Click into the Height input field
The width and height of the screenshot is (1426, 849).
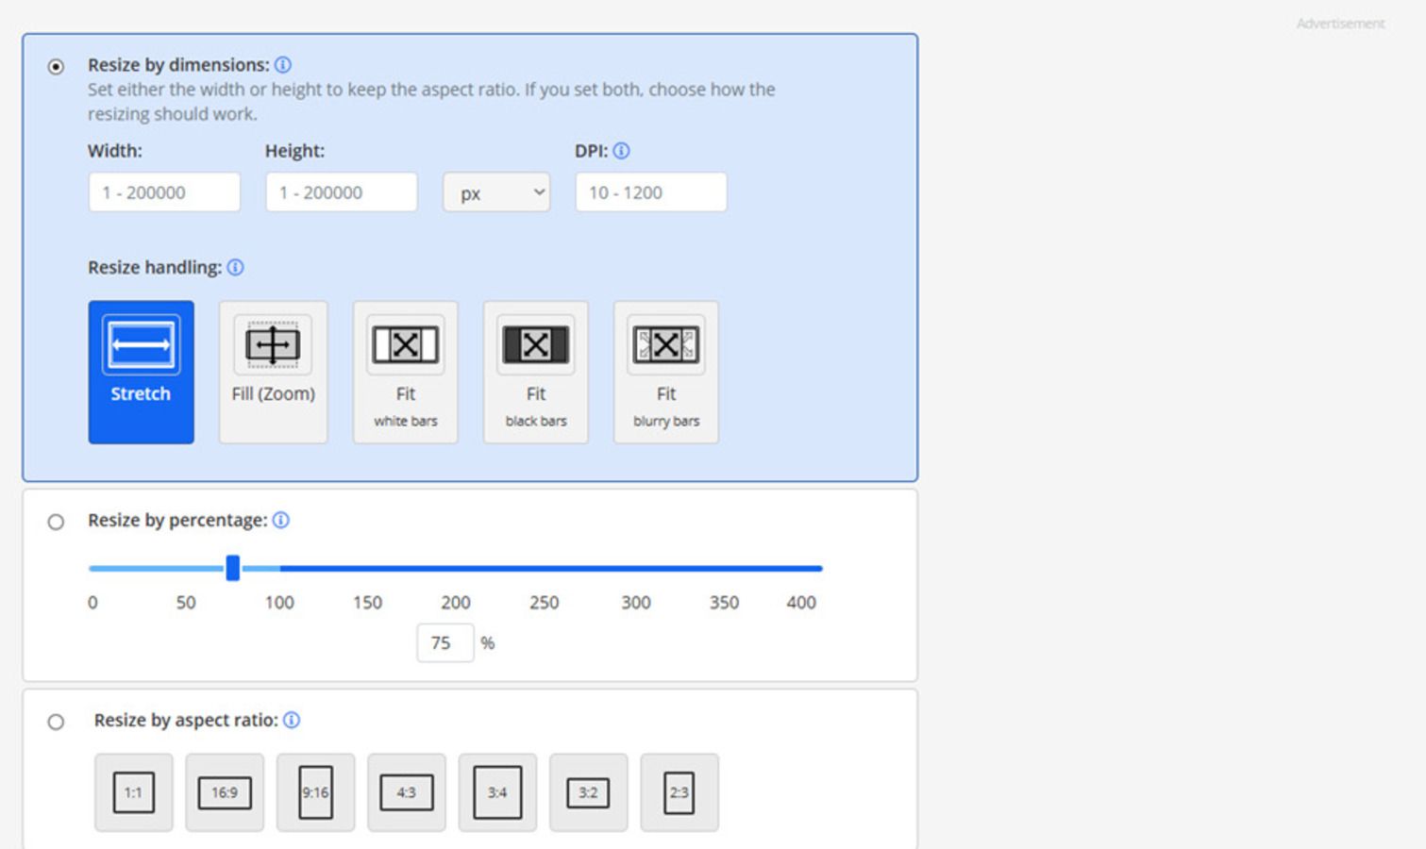(341, 192)
